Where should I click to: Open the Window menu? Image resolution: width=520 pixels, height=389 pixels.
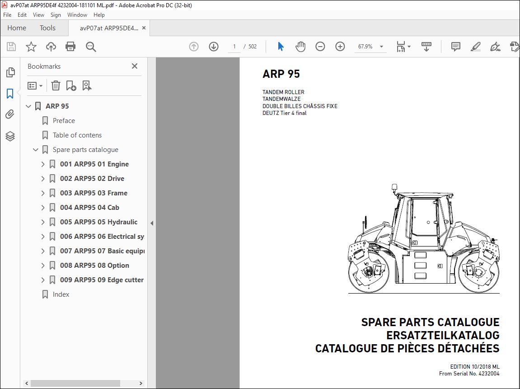pos(77,15)
